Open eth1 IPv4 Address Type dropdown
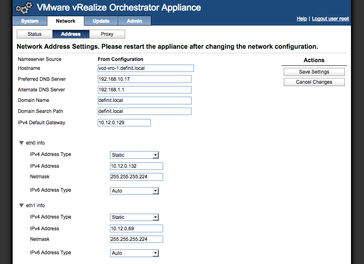364x264 pixels. point(135,217)
